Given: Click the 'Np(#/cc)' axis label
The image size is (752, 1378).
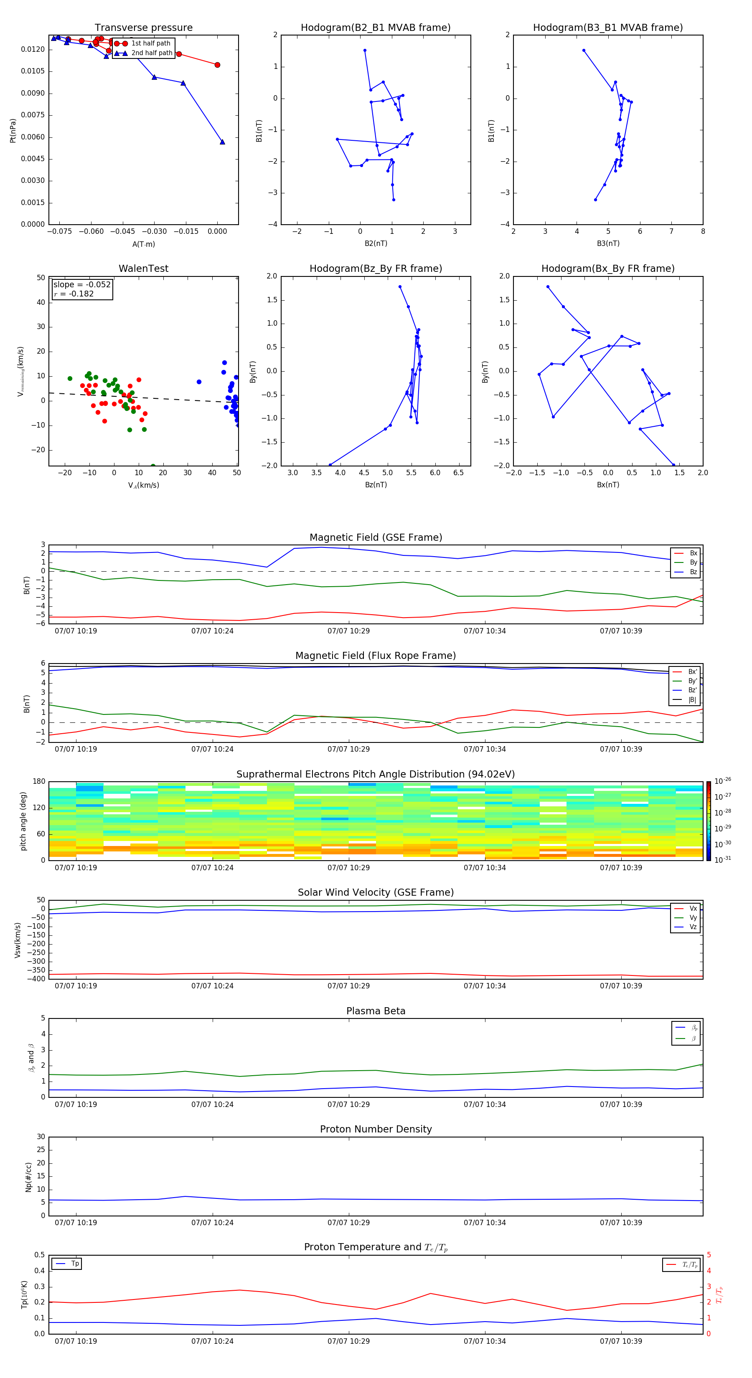Looking at the screenshot, I should (x=28, y=1177).
